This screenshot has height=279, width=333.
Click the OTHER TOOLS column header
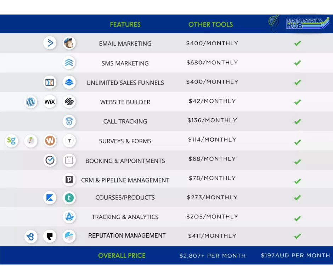coord(210,24)
